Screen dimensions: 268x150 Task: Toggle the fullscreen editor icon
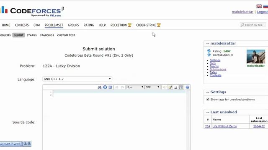coord(181,87)
